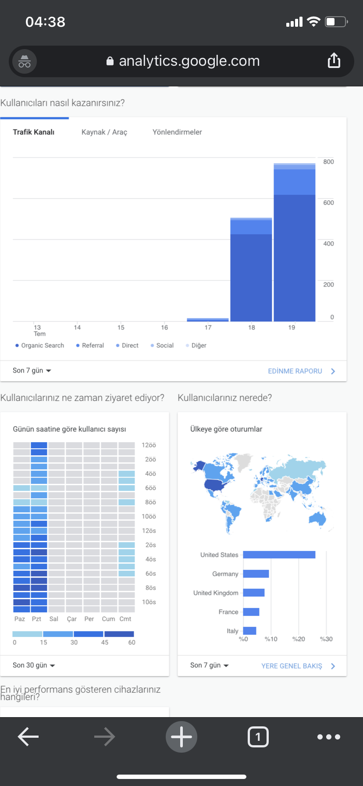Tap the cellular signal bars icon
Image resolution: width=363 pixels, height=786 pixels.
point(294,22)
